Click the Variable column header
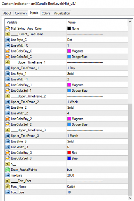Screen dimensions: 134x201 coord(36,22)
